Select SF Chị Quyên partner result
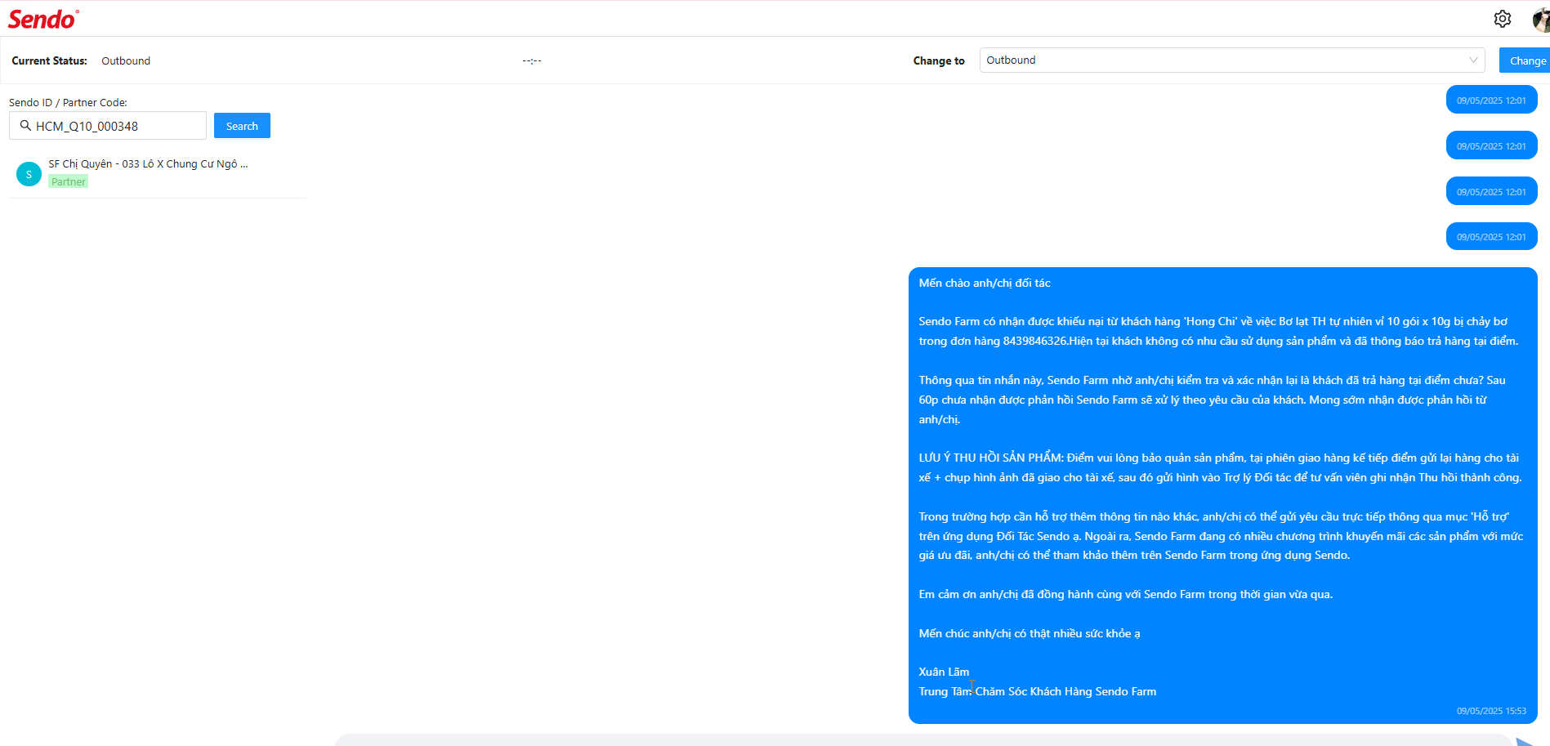This screenshot has width=1550, height=746. 158,173
